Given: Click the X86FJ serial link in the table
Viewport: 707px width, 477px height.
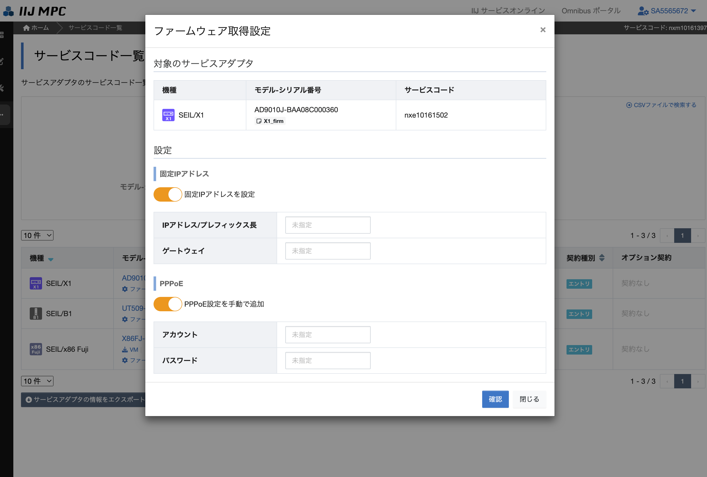Looking at the screenshot, I should (134, 338).
